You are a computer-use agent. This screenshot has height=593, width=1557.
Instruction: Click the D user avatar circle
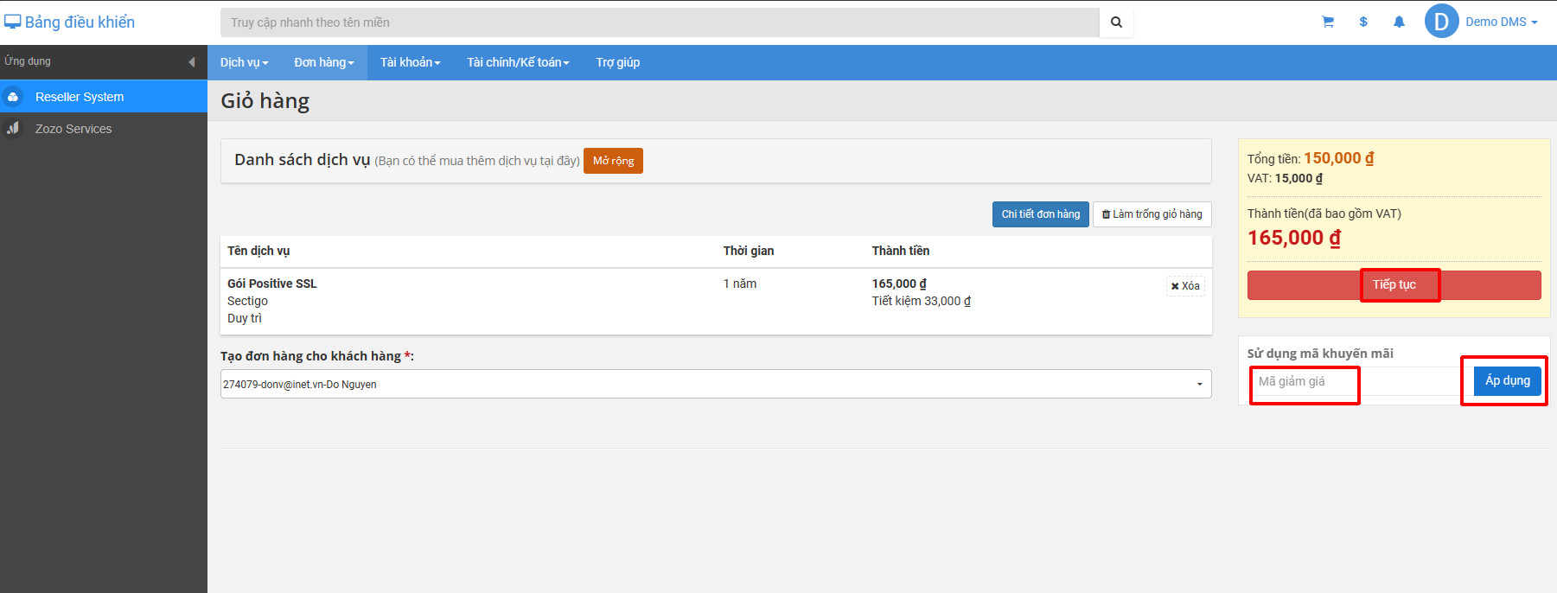coord(1441,22)
